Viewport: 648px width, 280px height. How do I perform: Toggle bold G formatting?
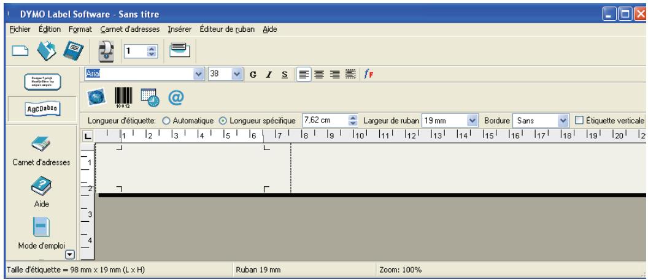[x=253, y=75]
